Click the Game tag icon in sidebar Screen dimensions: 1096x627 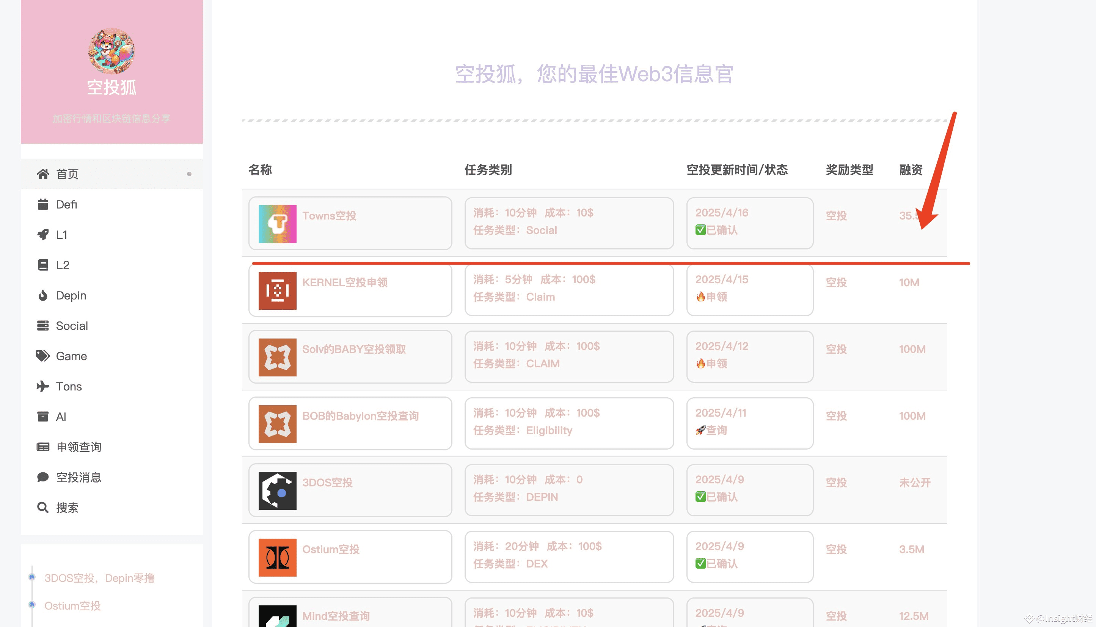pyautogui.click(x=42, y=356)
